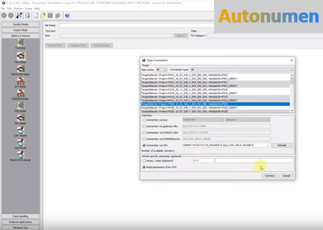Select Connection via VIN radio button
The image size is (323, 230).
pos(144,145)
